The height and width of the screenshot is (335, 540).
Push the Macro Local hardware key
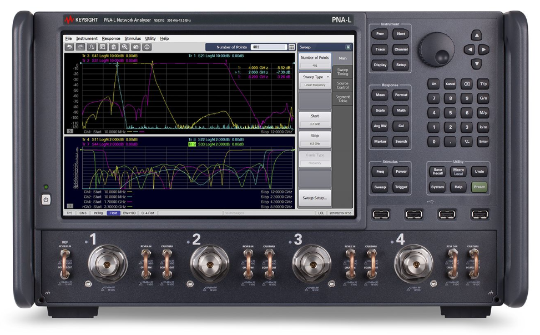pos(458,171)
